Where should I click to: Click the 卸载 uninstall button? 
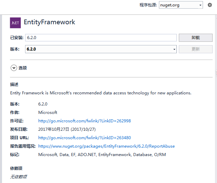[196, 38]
